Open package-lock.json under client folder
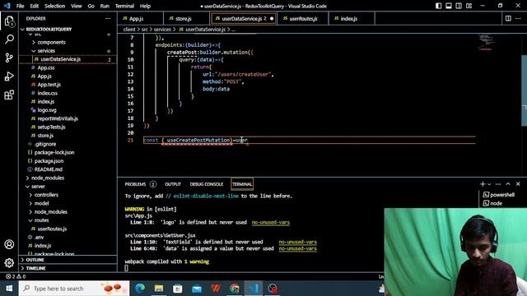This screenshot has height=296, width=527. [x=54, y=152]
